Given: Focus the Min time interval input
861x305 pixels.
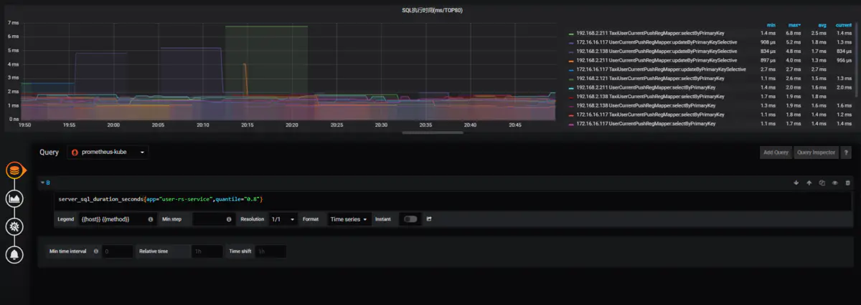Looking at the screenshot, I should [x=118, y=251].
